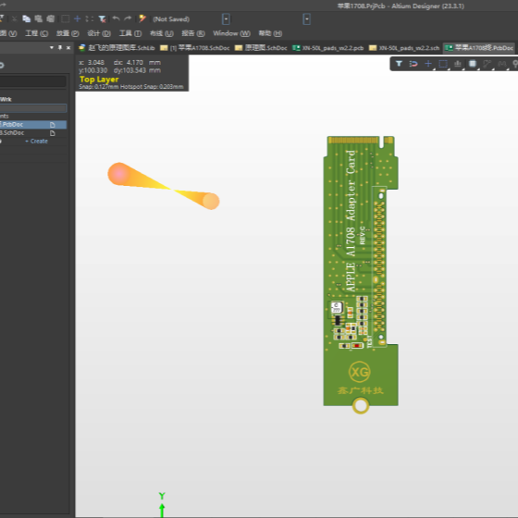The height and width of the screenshot is (518, 518).
Task: Open the 设计 (D) Design menu
Action: coord(99,33)
